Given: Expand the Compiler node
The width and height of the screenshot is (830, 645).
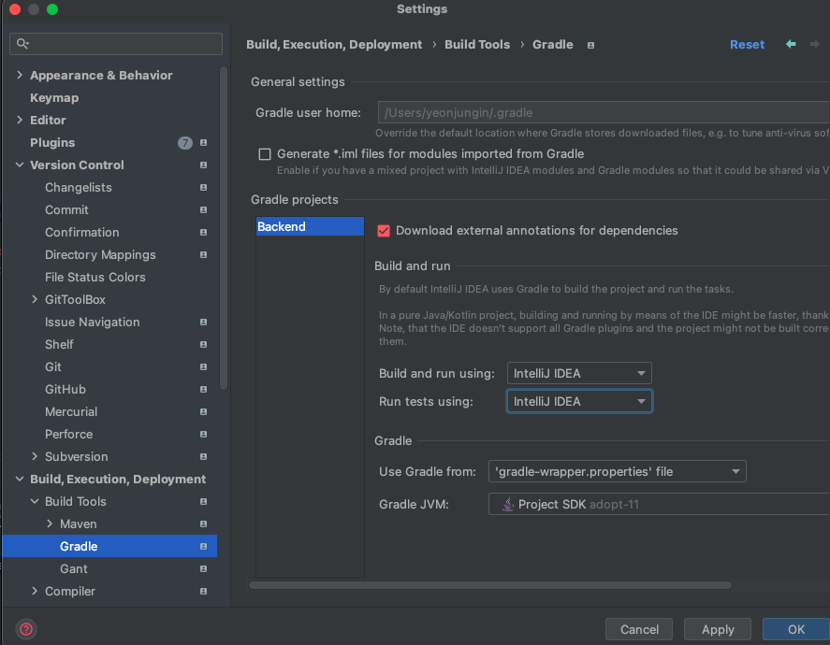Looking at the screenshot, I should click(35, 591).
